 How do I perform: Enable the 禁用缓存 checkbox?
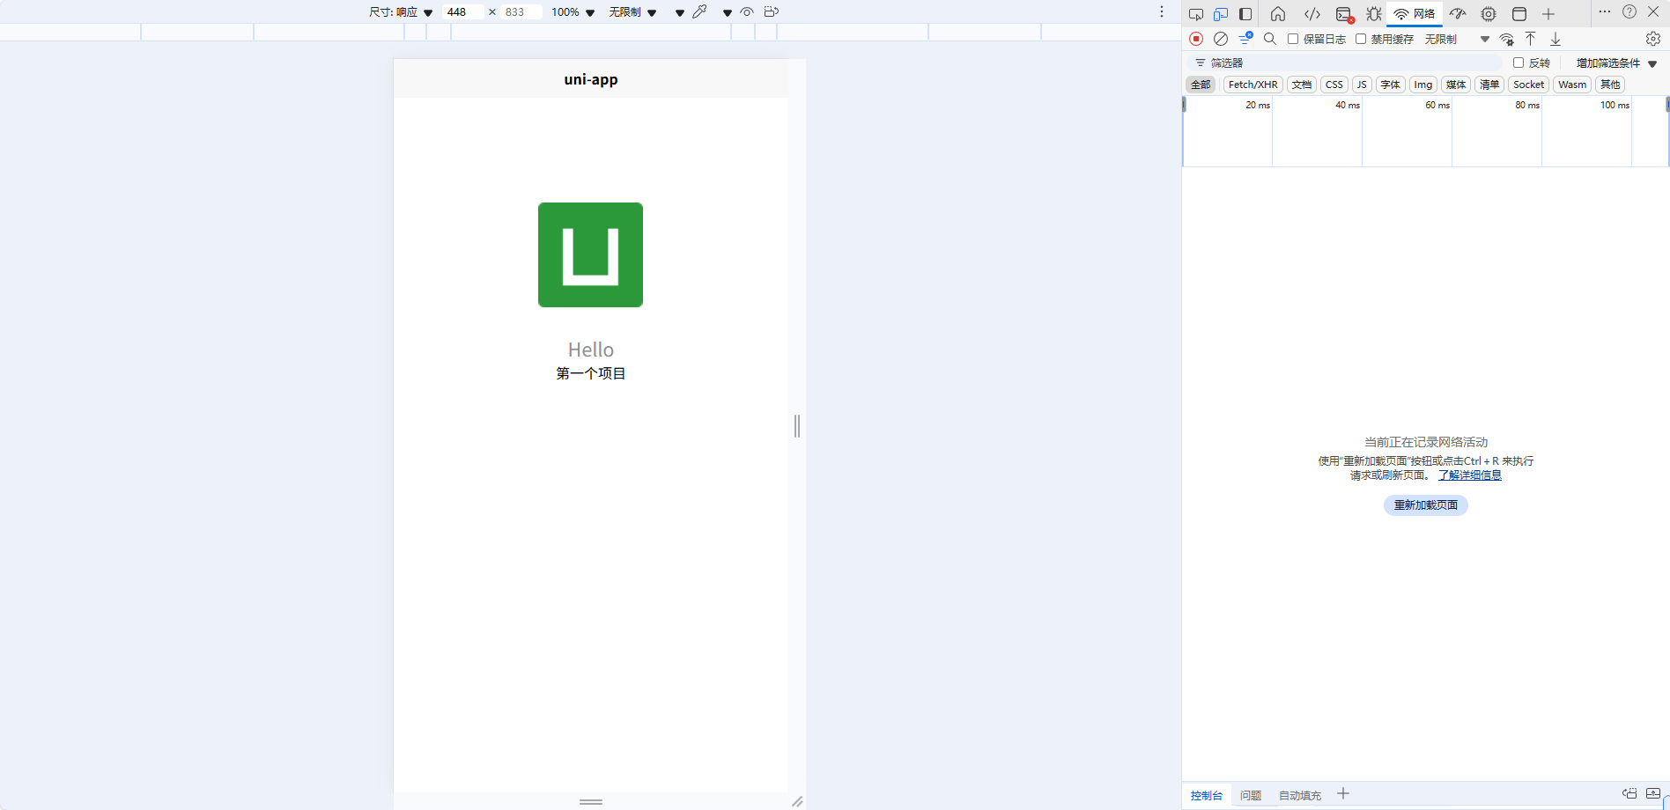click(1361, 39)
